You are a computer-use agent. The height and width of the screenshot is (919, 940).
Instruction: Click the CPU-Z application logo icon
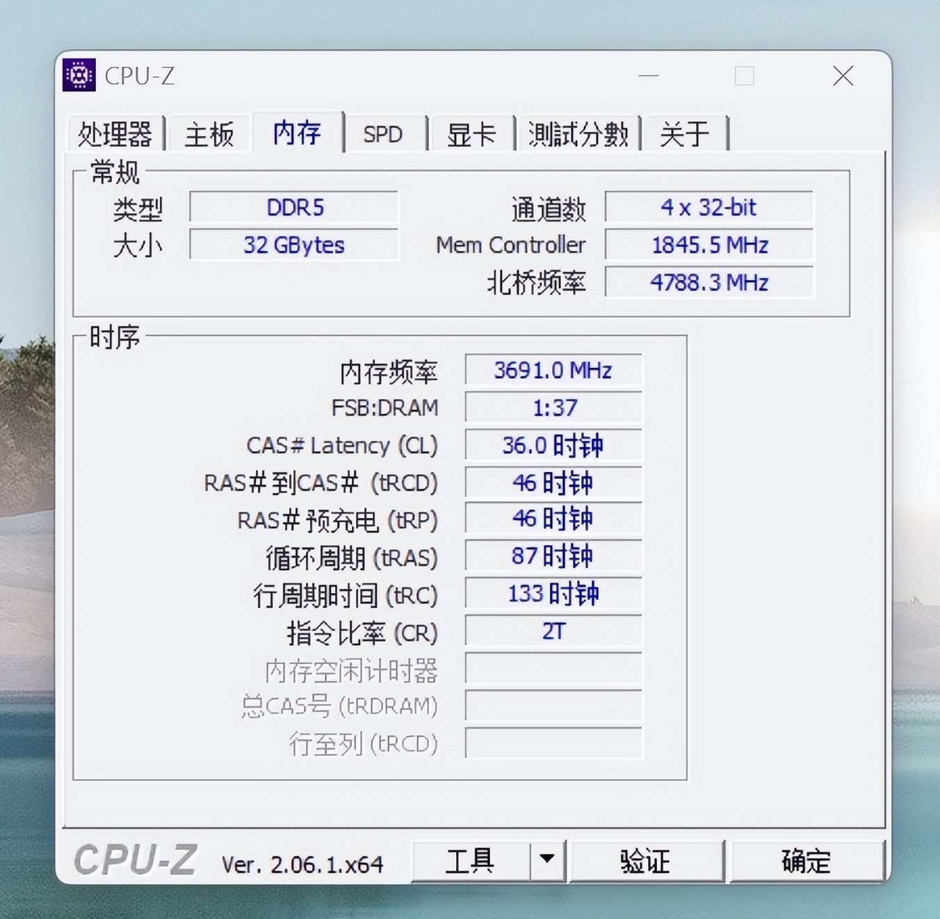coord(79,75)
